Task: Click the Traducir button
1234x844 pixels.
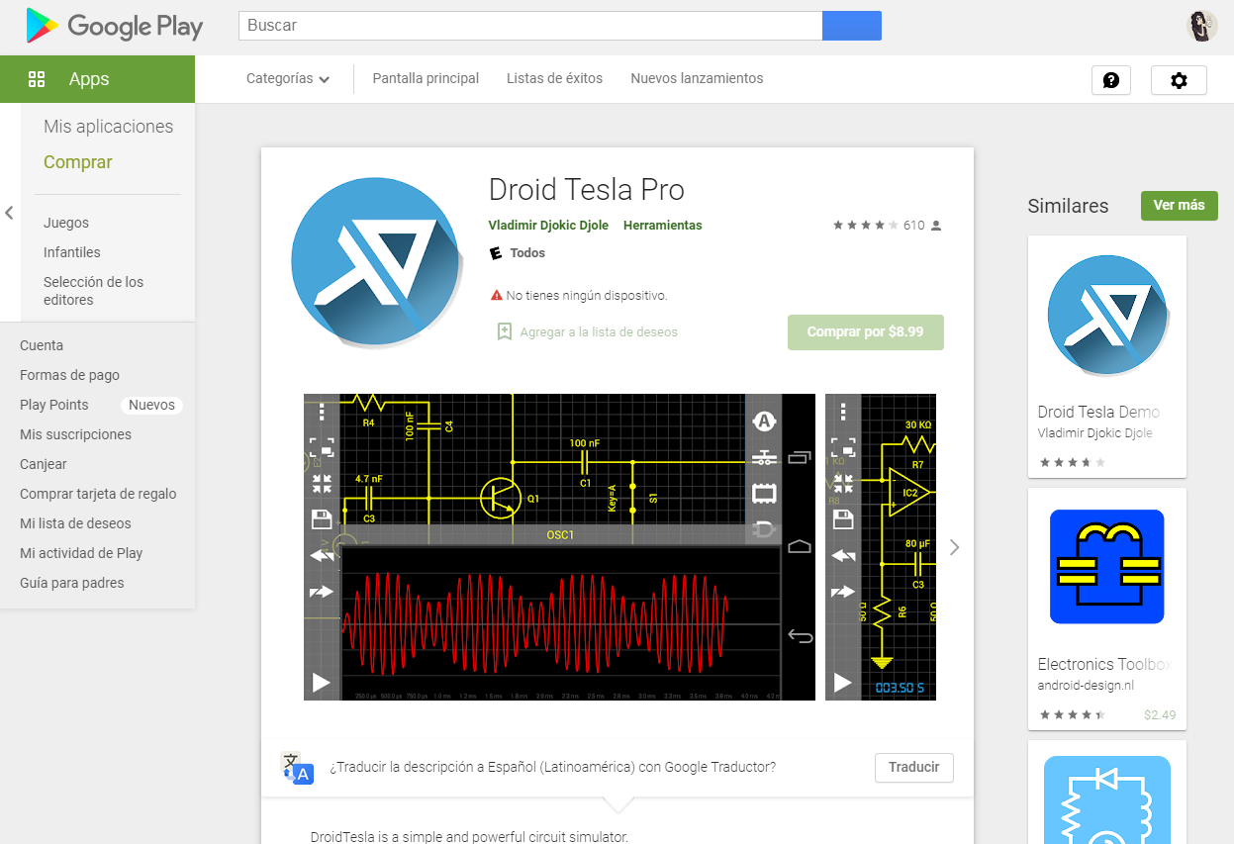Action: (x=914, y=768)
